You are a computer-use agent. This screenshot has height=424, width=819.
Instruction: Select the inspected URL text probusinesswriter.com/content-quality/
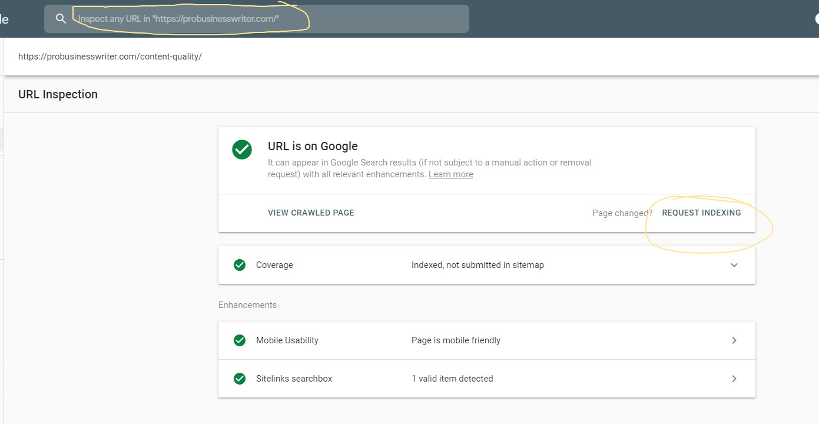(x=110, y=57)
